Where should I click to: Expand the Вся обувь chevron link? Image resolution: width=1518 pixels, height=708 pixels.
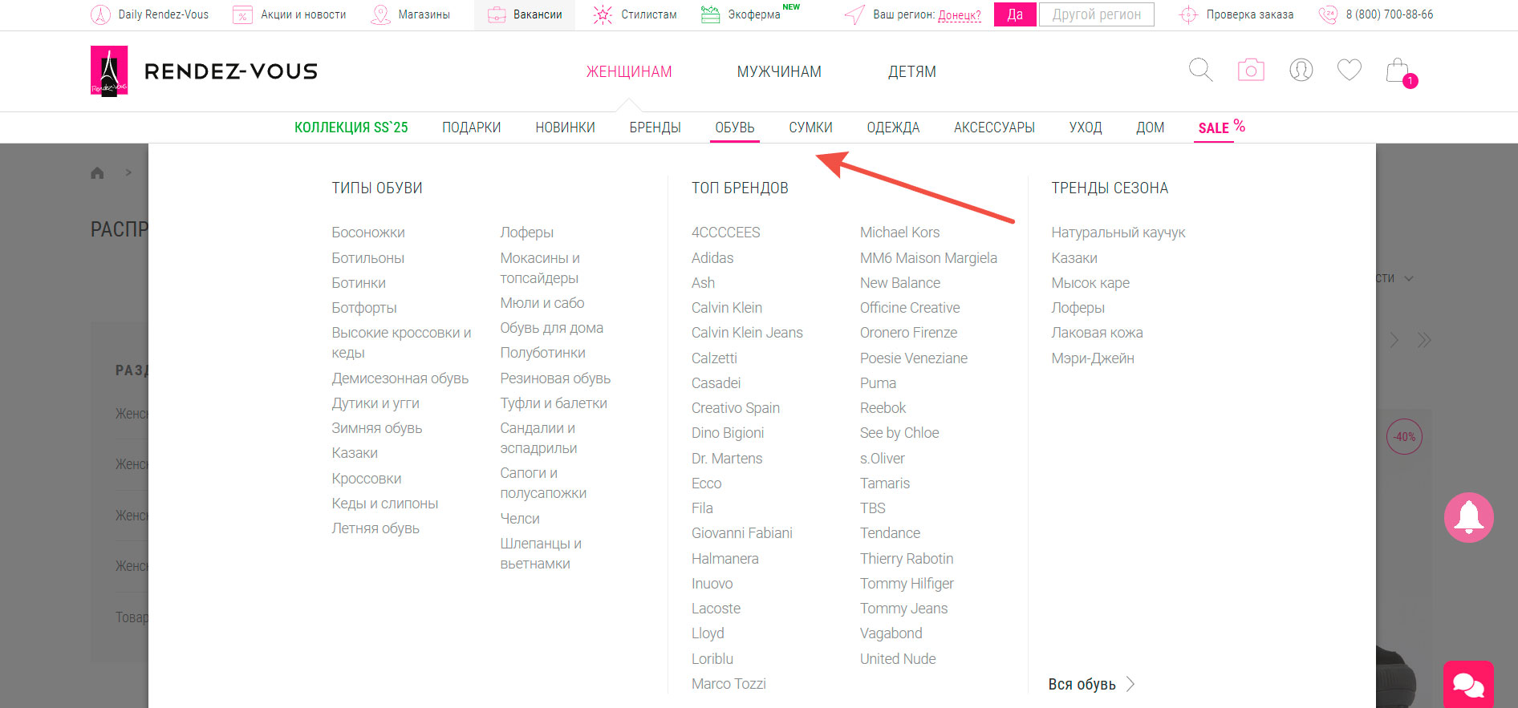click(1091, 684)
